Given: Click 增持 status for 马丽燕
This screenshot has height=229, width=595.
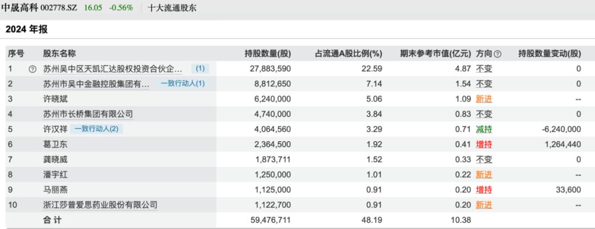Looking at the screenshot, I should pos(484,190).
